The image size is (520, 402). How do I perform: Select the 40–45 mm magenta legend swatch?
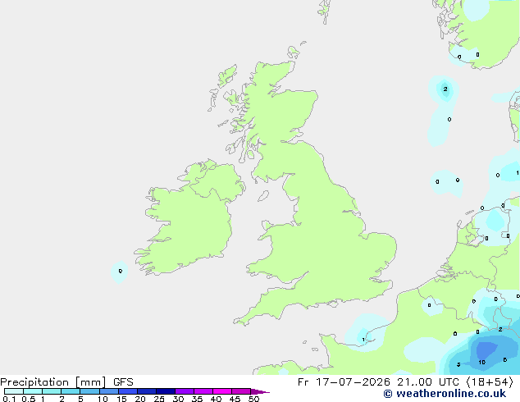click(x=222, y=391)
